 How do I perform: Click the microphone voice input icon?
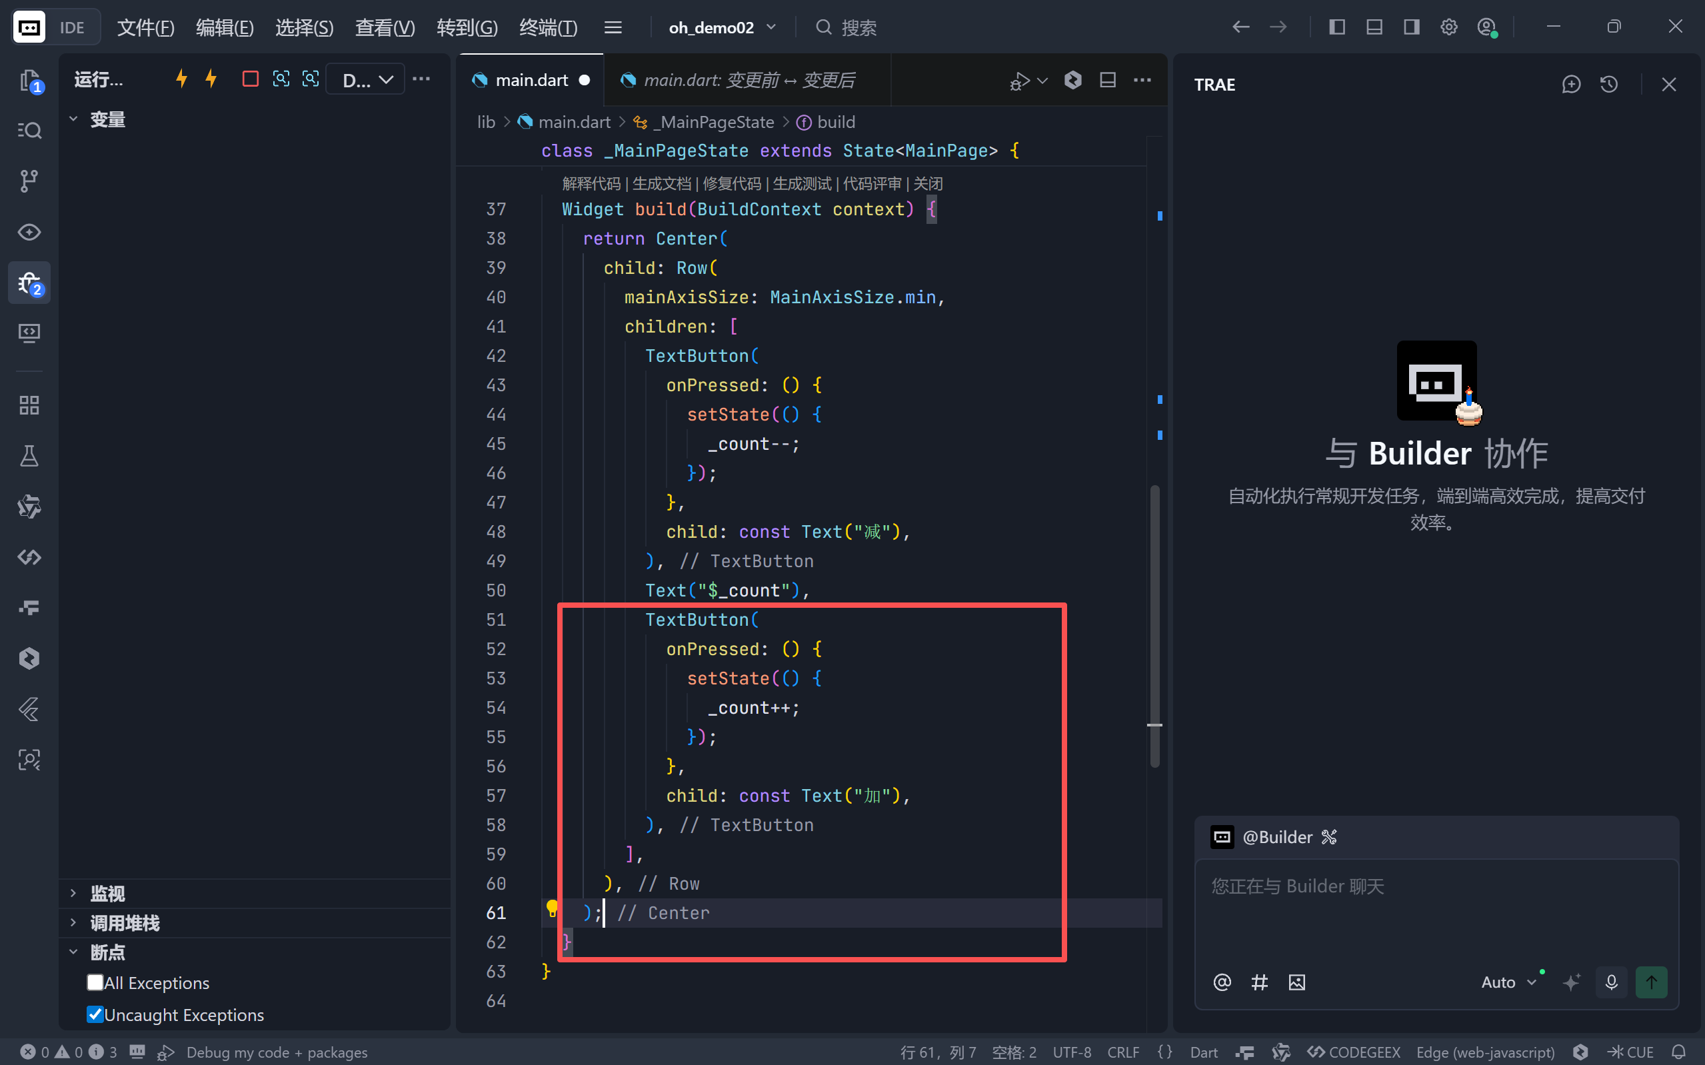pos(1611,982)
